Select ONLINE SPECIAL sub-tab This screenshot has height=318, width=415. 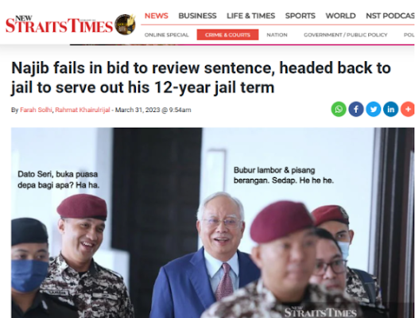click(166, 35)
